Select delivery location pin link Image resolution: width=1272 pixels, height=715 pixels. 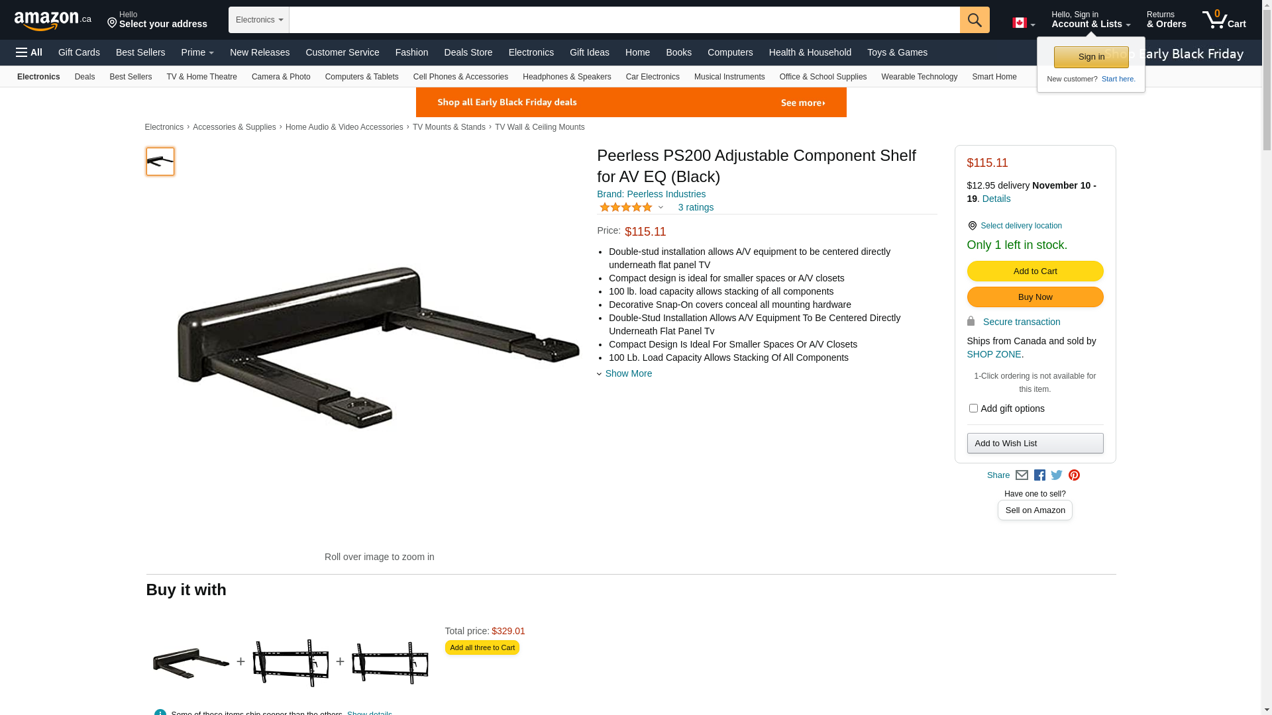point(1015,226)
